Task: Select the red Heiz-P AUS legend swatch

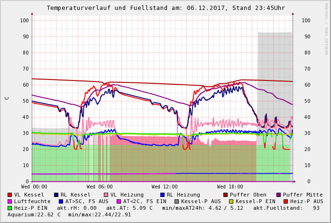Action: point(285,201)
